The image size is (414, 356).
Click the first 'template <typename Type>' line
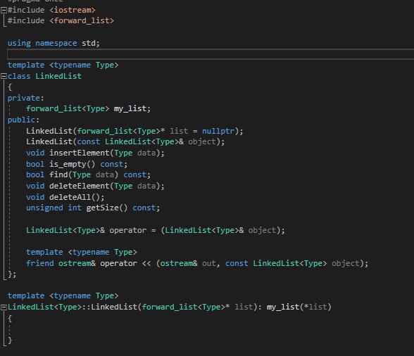(x=63, y=65)
